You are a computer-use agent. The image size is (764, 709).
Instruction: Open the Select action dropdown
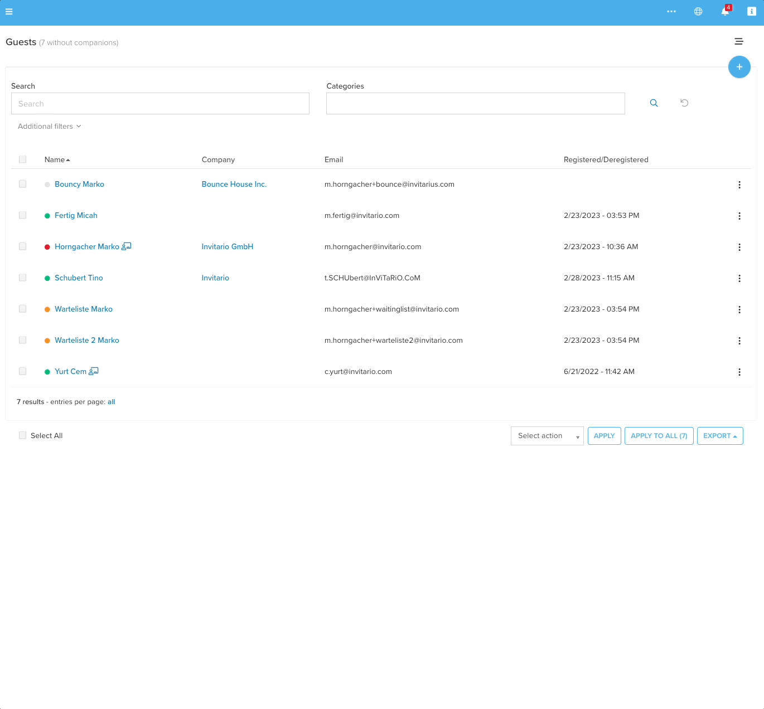click(x=547, y=436)
